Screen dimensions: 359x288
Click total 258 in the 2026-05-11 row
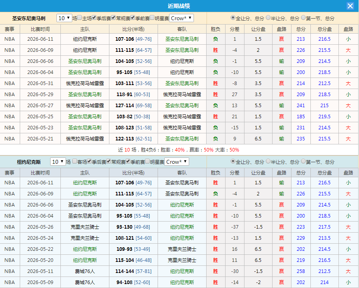[301, 271]
